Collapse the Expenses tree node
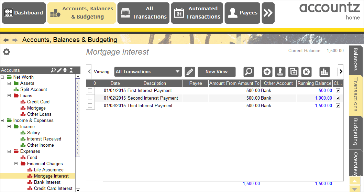364x192 pixels. [9, 151]
